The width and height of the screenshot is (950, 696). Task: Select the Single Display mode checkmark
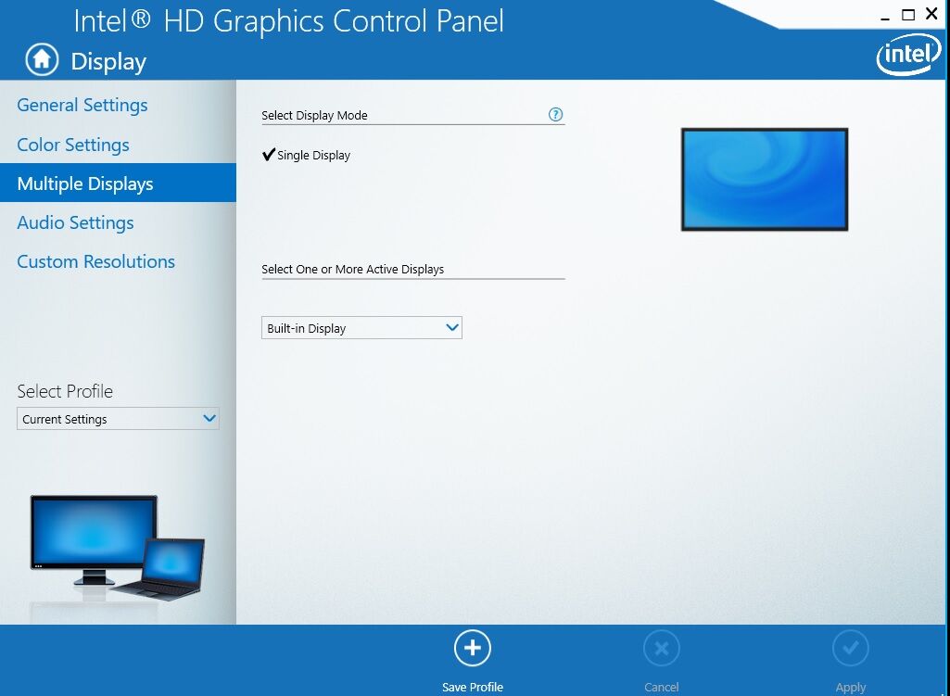click(269, 155)
